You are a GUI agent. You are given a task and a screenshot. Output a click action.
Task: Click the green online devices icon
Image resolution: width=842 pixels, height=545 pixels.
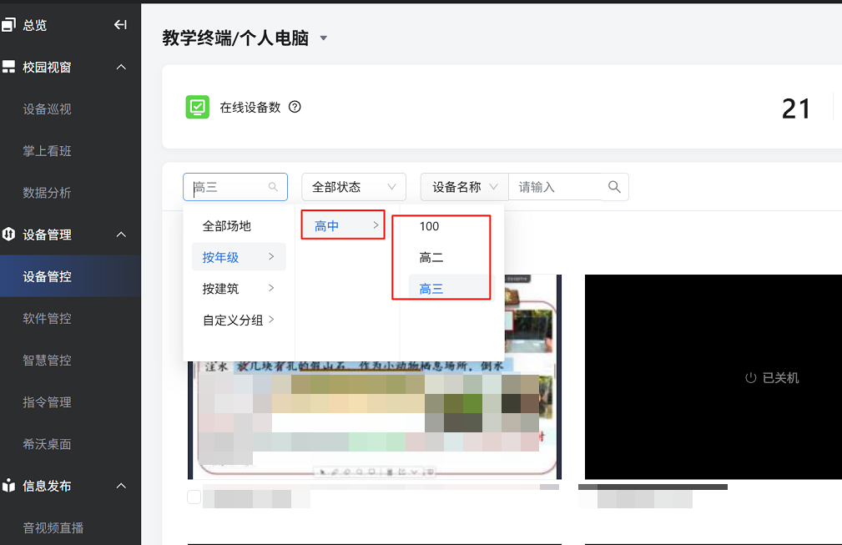pos(197,108)
